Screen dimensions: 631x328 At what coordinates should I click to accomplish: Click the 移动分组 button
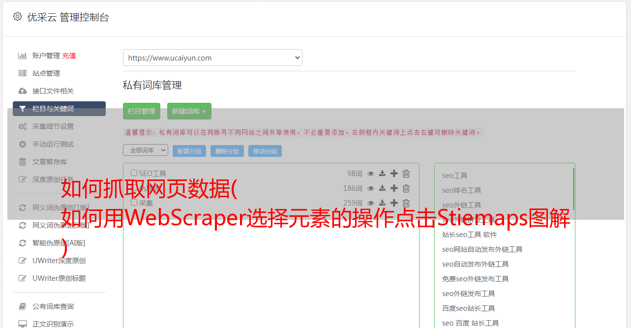tap(265, 151)
